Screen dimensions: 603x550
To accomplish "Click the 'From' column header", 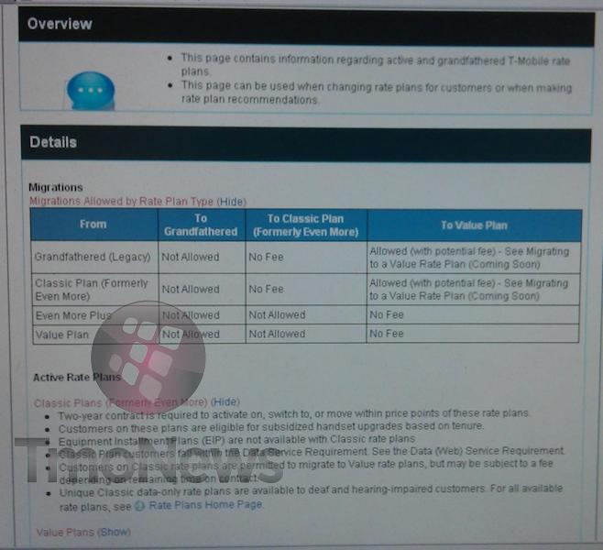I will coord(93,225).
